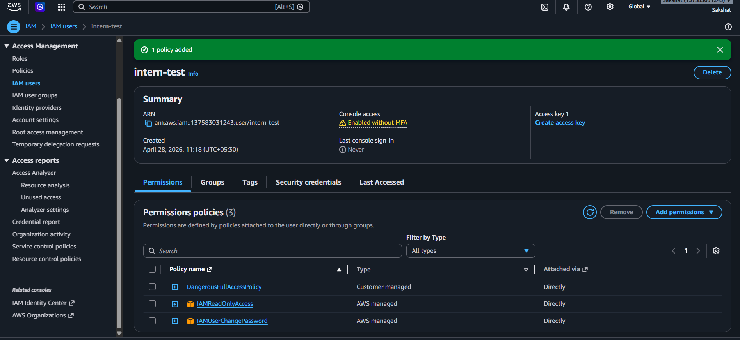Click the external link icon beside Policy name
Viewport: 740px width, 340px height.
point(210,269)
